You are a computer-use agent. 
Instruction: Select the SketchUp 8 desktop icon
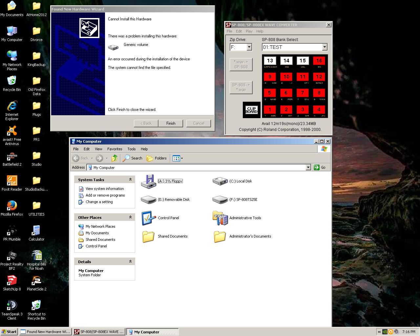pyautogui.click(x=12, y=280)
